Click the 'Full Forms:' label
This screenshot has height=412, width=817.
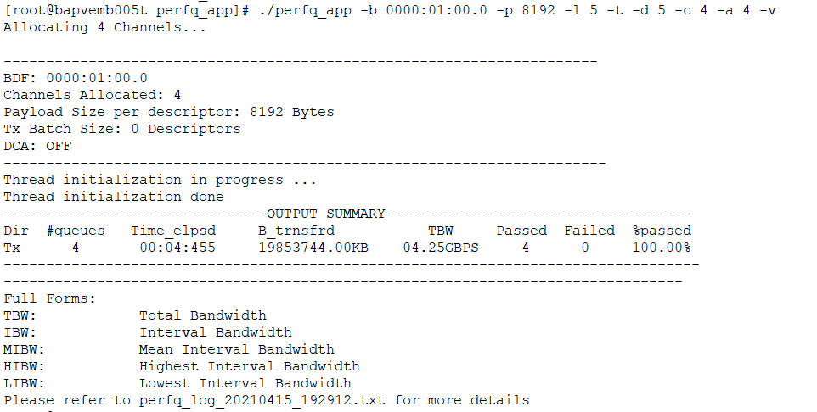(x=50, y=298)
